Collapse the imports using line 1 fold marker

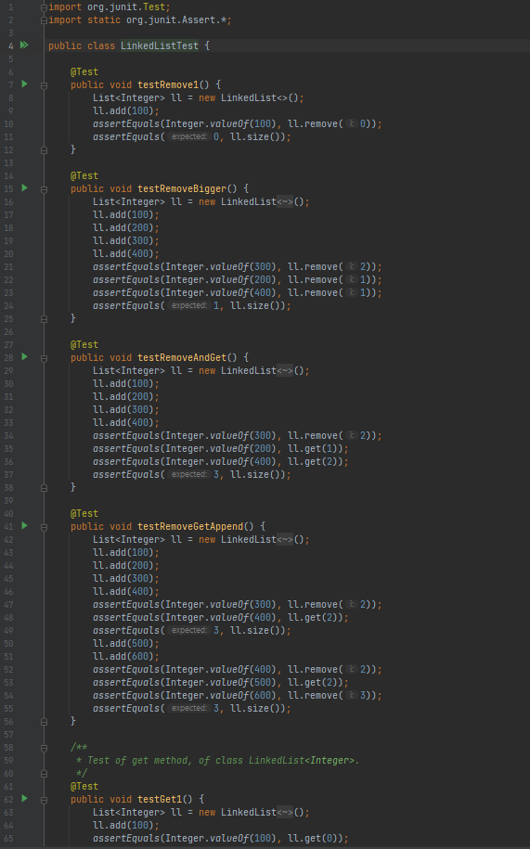(44, 7)
